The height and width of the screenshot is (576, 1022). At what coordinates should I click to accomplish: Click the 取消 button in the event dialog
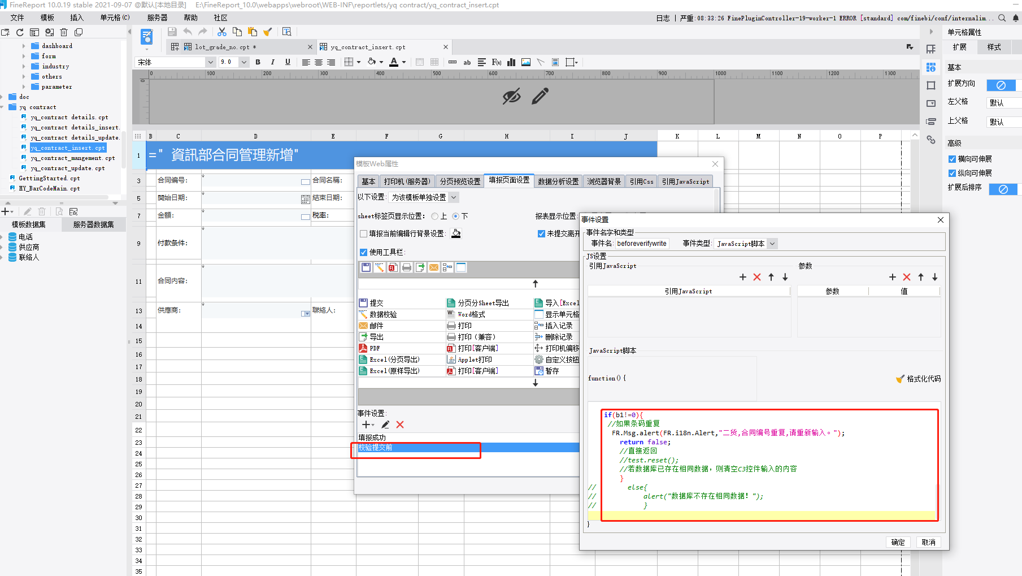pyautogui.click(x=929, y=542)
